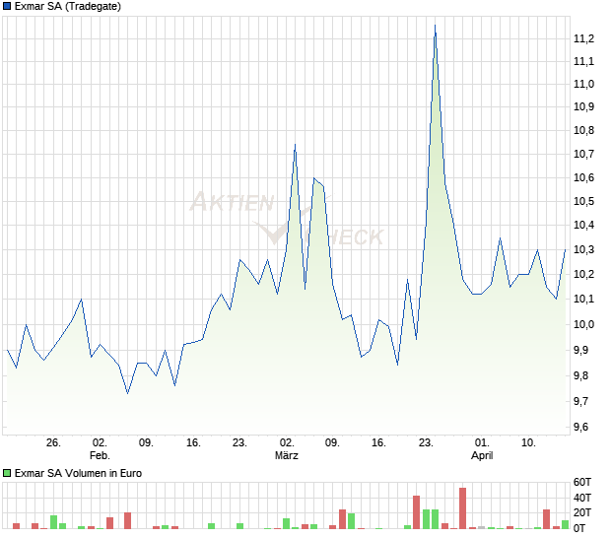Click the AktienCheck watermark logo in chart
The width and height of the screenshot is (611, 538).
(286, 219)
